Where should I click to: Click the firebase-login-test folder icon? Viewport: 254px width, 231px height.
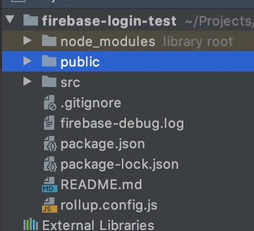click(x=31, y=20)
